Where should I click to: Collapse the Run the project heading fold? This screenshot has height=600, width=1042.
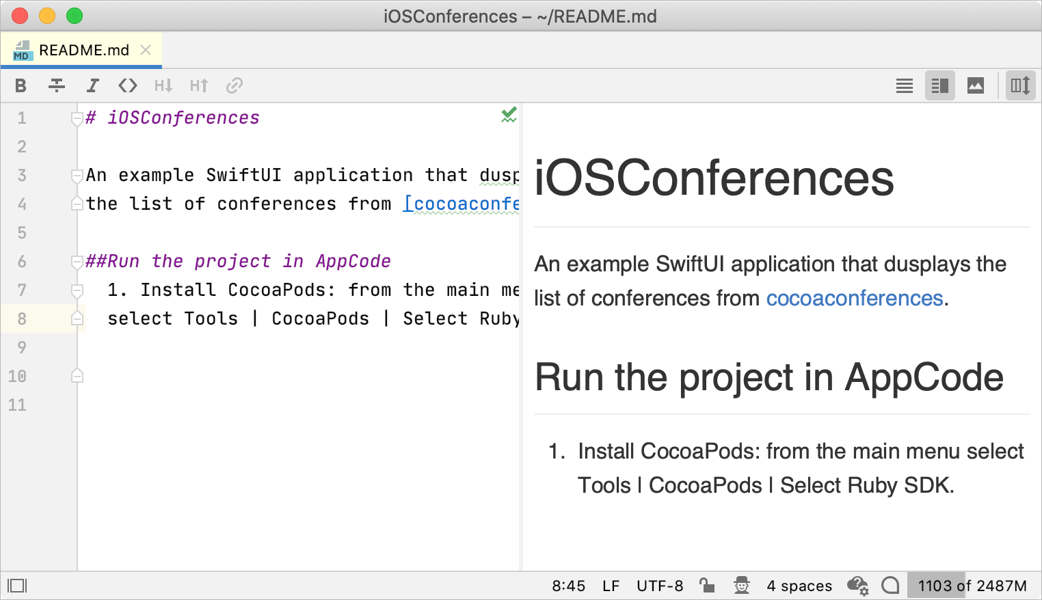pos(77,262)
